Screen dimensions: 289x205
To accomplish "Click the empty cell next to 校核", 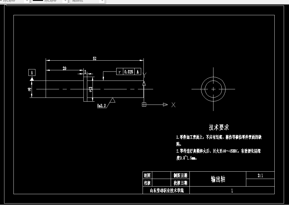I will (x=161, y=183).
